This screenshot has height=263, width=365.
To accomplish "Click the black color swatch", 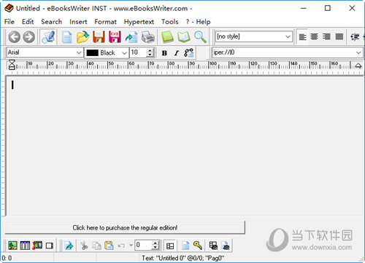I will [x=93, y=53].
